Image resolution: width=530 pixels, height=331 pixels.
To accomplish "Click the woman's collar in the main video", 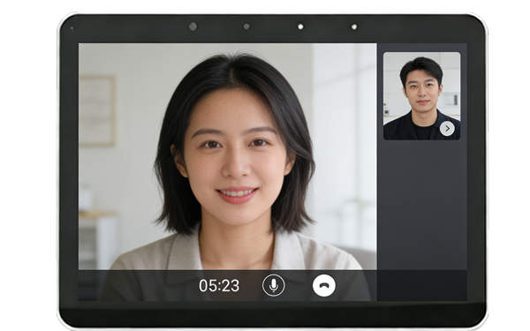I will [237, 252].
